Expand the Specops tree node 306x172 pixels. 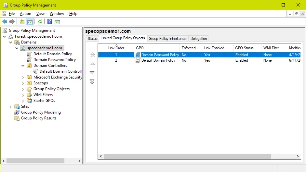pyautogui.click(x=23, y=83)
